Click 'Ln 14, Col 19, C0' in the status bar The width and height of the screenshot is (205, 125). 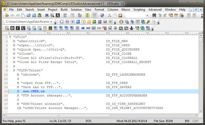point(60,121)
